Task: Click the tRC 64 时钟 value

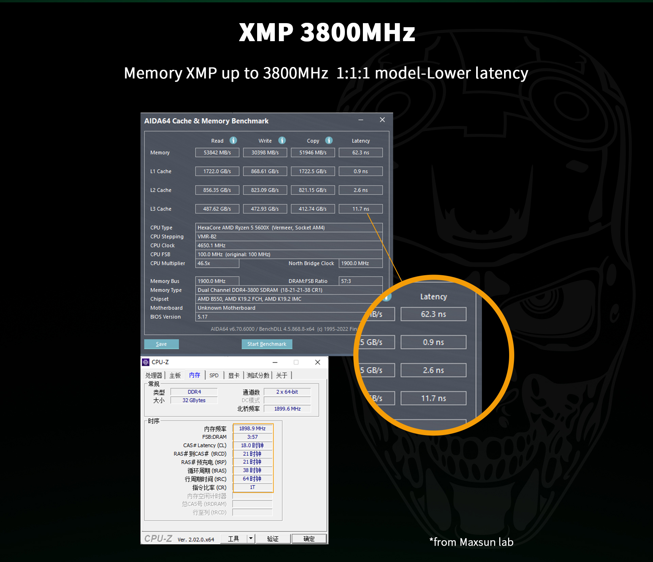Action: pos(252,479)
